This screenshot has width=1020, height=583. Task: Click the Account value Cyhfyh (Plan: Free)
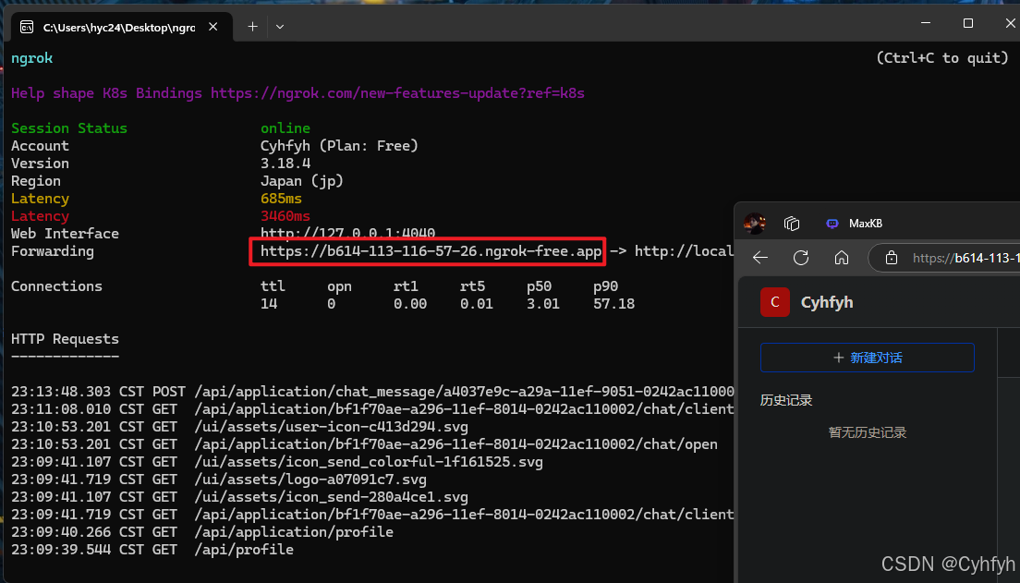point(339,146)
